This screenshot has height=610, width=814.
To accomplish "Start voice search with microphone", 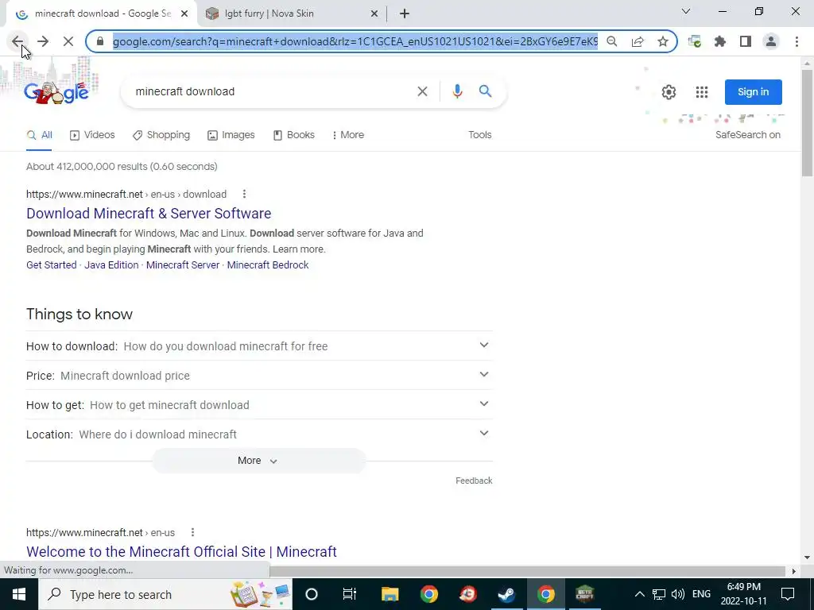I will [x=457, y=92].
